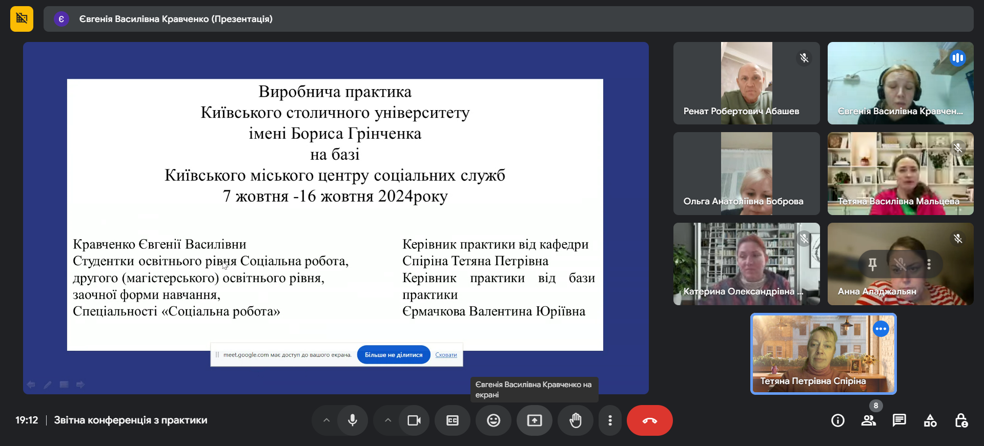
Task: Click header name "Євгенія Василівна Кравченко (Презентація)"
Action: (176, 19)
